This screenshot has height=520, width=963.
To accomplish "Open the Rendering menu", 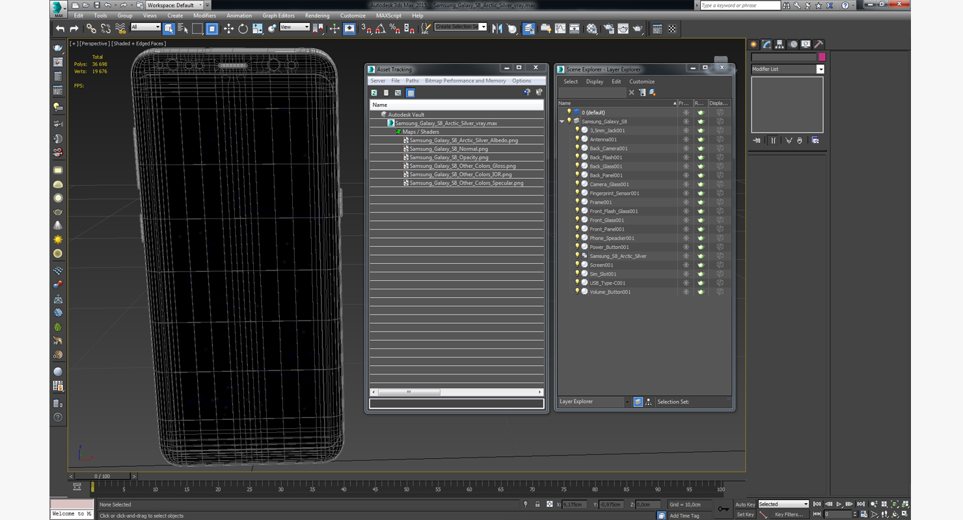I will coord(317,16).
